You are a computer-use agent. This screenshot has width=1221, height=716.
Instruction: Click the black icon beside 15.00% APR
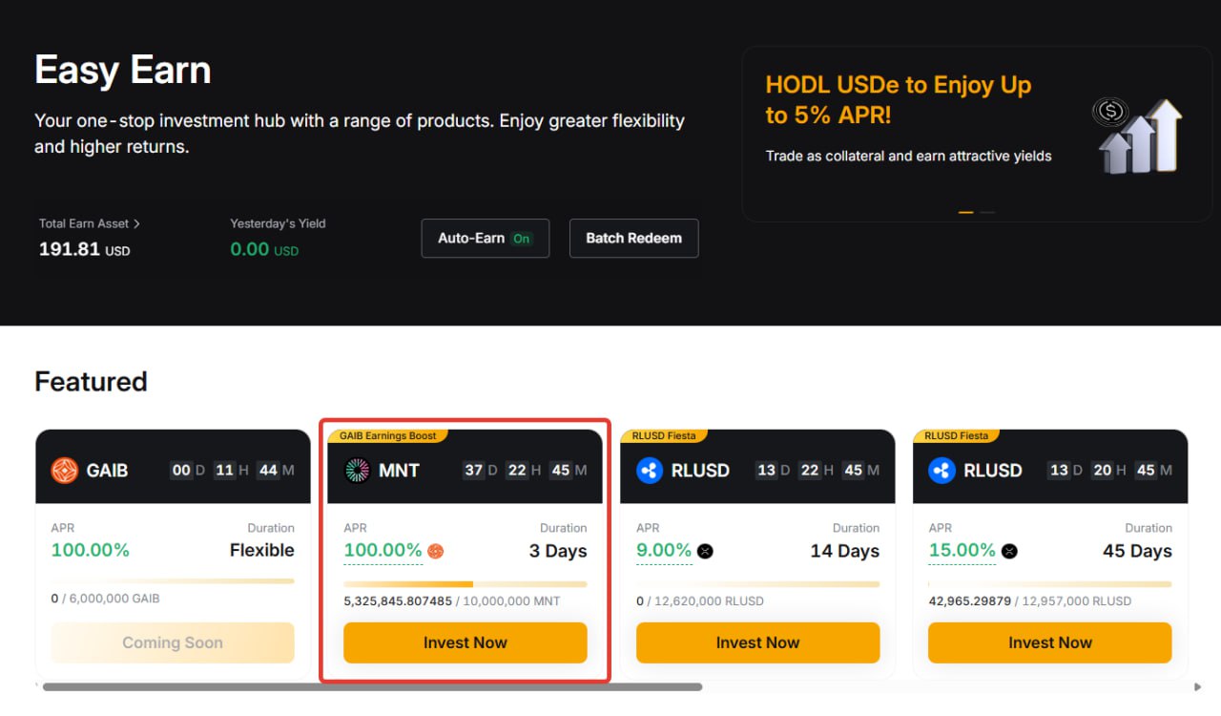1008,551
